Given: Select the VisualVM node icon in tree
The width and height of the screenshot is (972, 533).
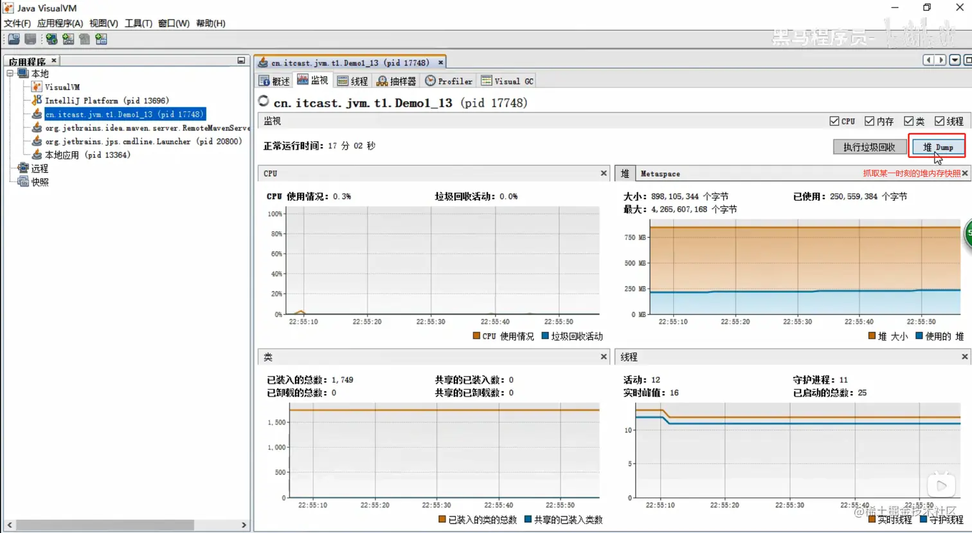Looking at the screenshot, I should [x=37, y=87].
